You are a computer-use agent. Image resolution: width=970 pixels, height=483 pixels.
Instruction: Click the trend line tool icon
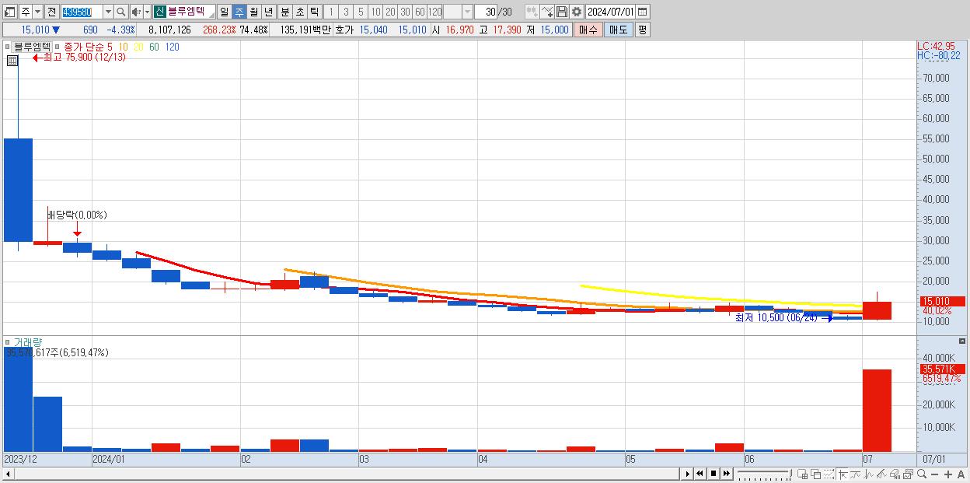pos(855,474)
